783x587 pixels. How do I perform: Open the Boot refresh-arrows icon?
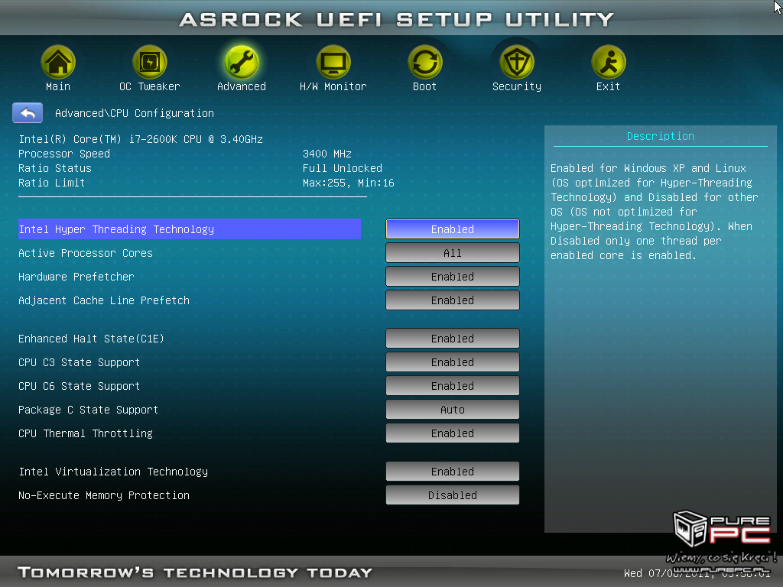click(x=425, y=62)
